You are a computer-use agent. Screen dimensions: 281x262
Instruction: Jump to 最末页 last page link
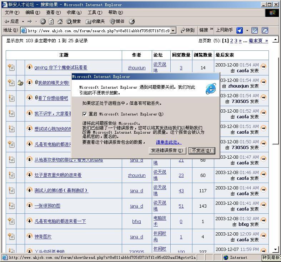click(256, 41)
